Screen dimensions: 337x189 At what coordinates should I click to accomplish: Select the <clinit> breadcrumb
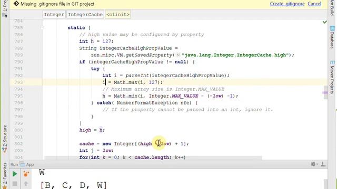coord(118,15)
